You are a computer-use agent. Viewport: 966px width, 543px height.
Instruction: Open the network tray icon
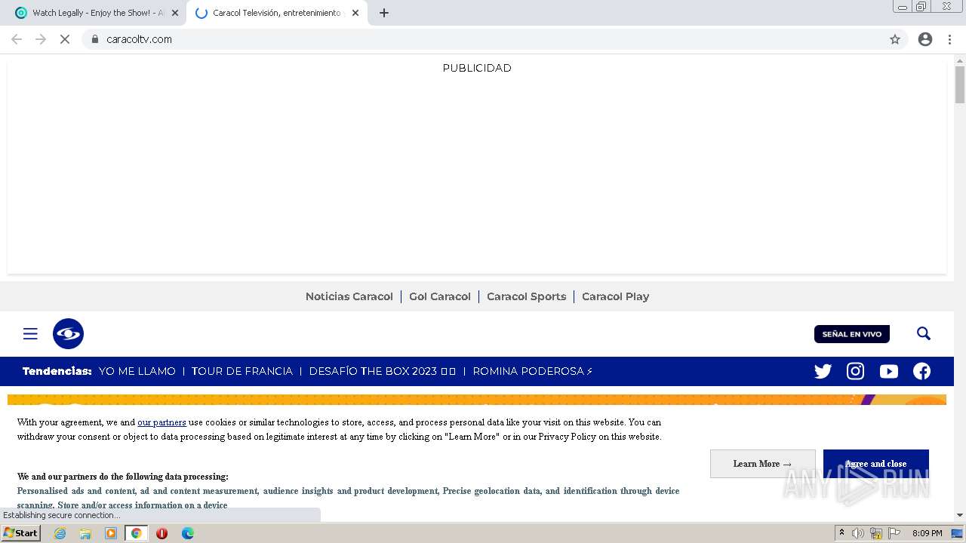pyautogui.click(x=876, y=533)
